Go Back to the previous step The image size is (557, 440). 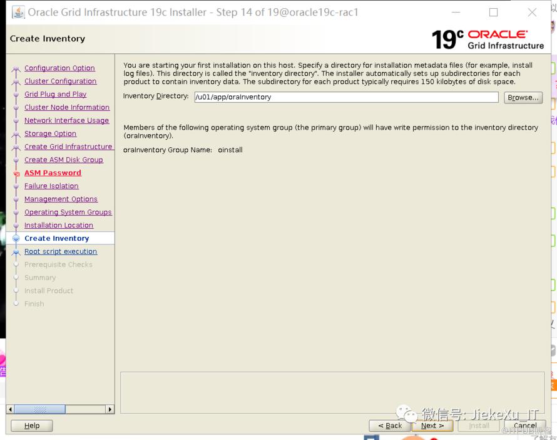(390, 426)
